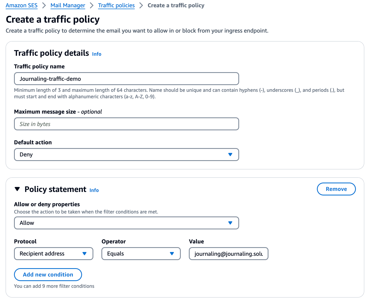The height and width of the screenshot is (301, 368).
Task: Open the Operator dropdown
Action: 141,254
